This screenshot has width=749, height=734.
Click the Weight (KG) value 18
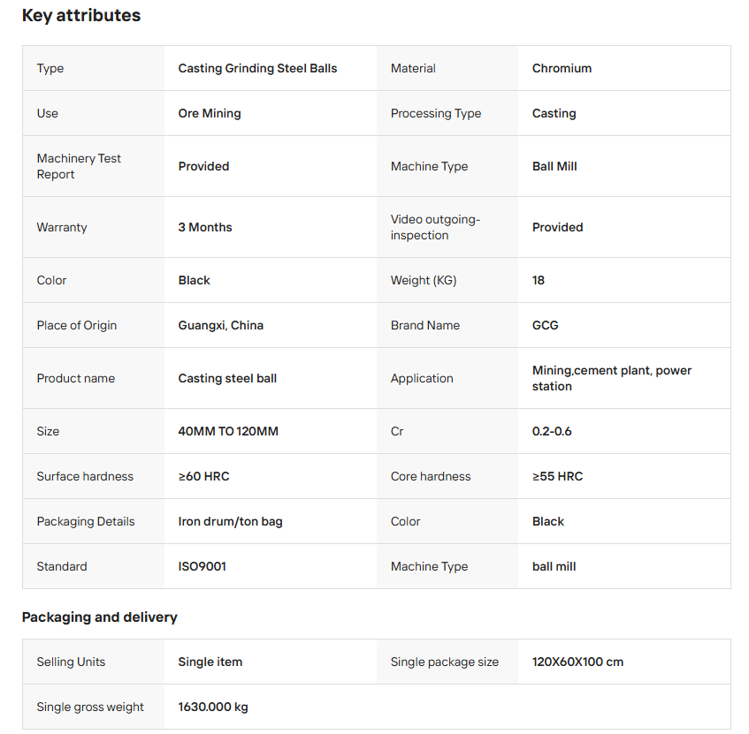click(539, 280)
